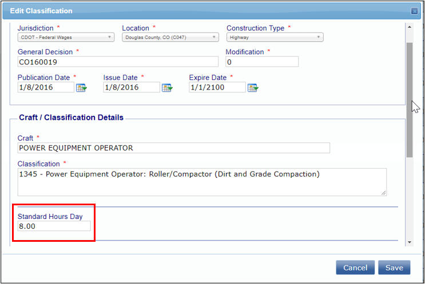Image resolution: width=425 pixels, height=284 pixels.
Task: Click the vertical scrollbar thumb
Action: [410, 100]
